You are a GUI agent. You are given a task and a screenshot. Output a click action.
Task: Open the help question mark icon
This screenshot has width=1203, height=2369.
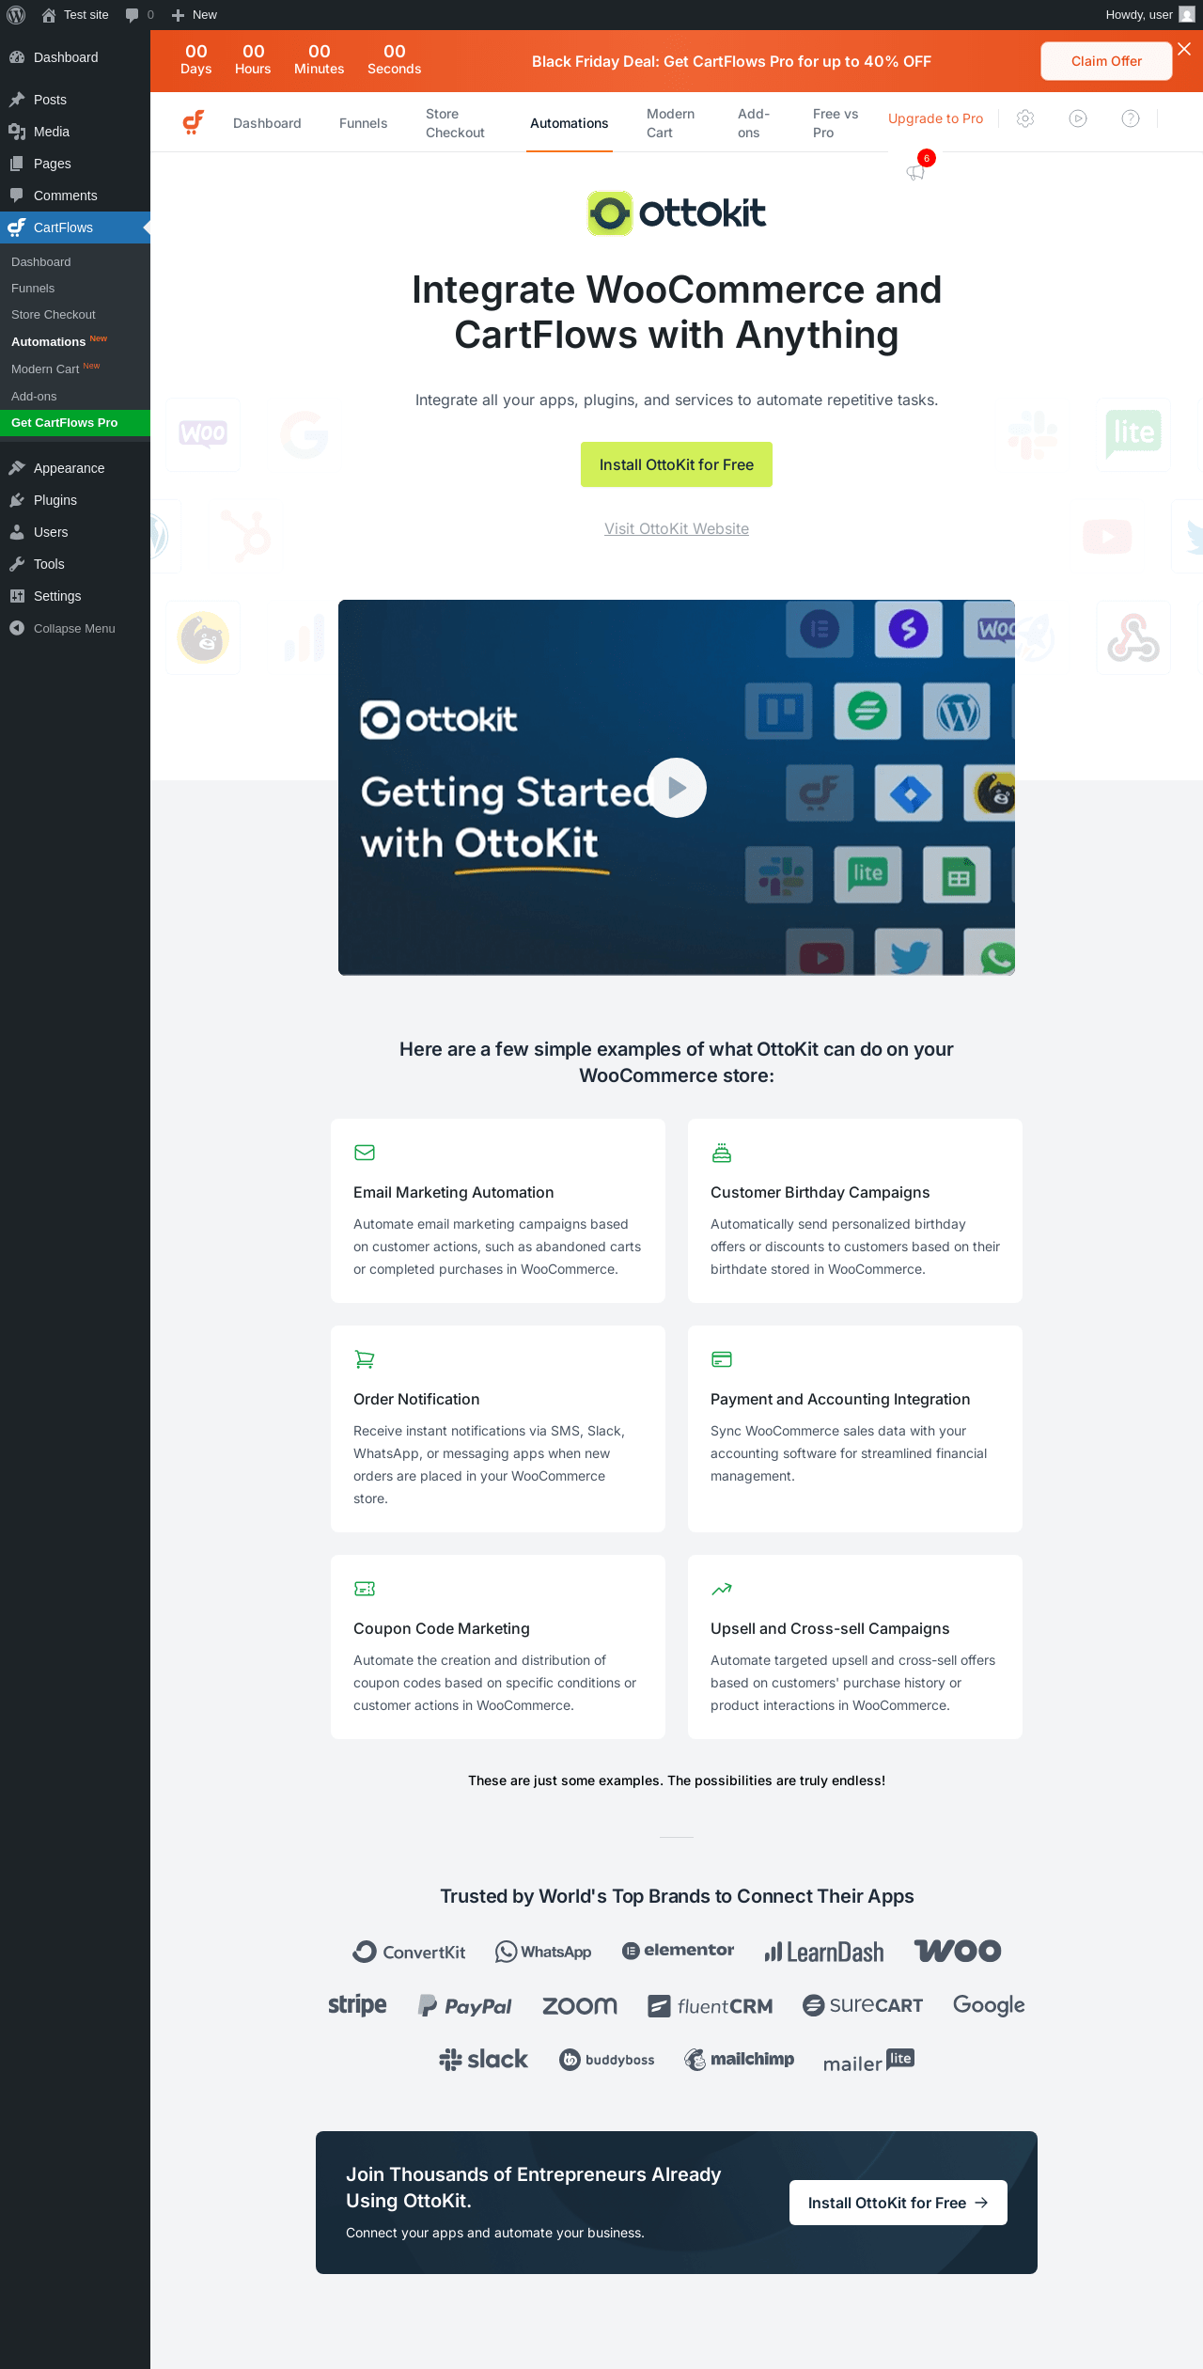pyautogui.click(x=1131, y=118)
